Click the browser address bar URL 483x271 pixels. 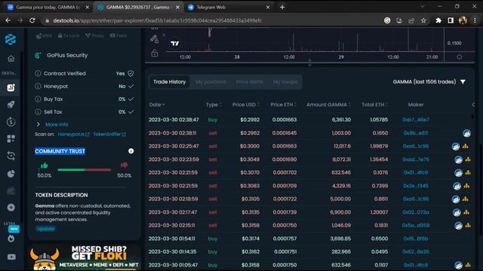click(x=158, y=20)
